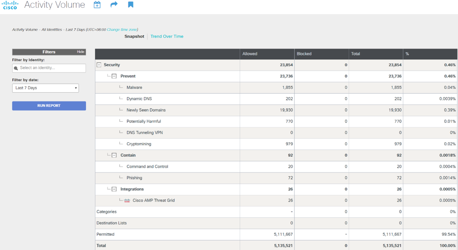Click the schedule report calendar icon
Screen dimensions: 458x250
point(97,5)
